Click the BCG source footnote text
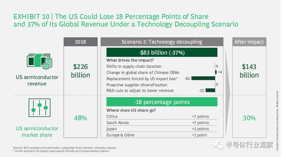 point(65,148)
